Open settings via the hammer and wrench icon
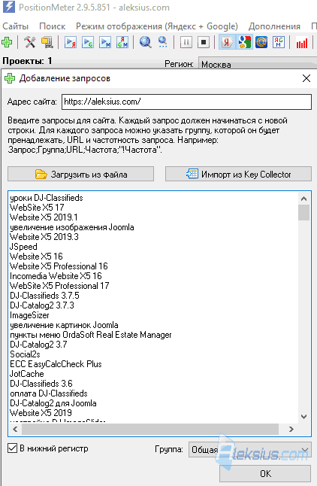Image resolution: width=317 pixels, height=486 pixels. [x=30, y=42]
